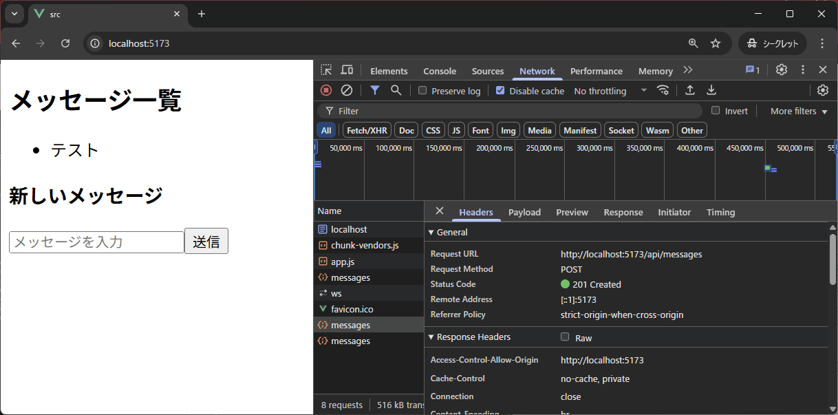
Task: Stop recording the network log
Action: pos(326,90)
